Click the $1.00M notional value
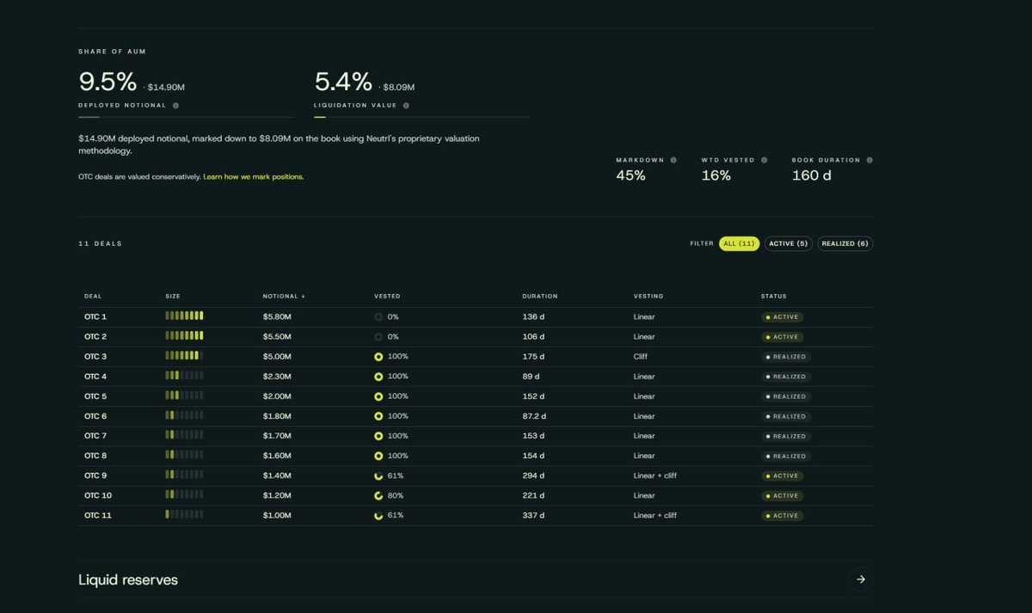Screen dimensions: 1032x613 [x=277, y=516]
